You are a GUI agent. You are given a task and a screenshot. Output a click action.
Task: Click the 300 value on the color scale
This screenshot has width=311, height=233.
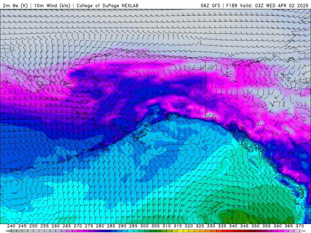[x=144, y=226]
